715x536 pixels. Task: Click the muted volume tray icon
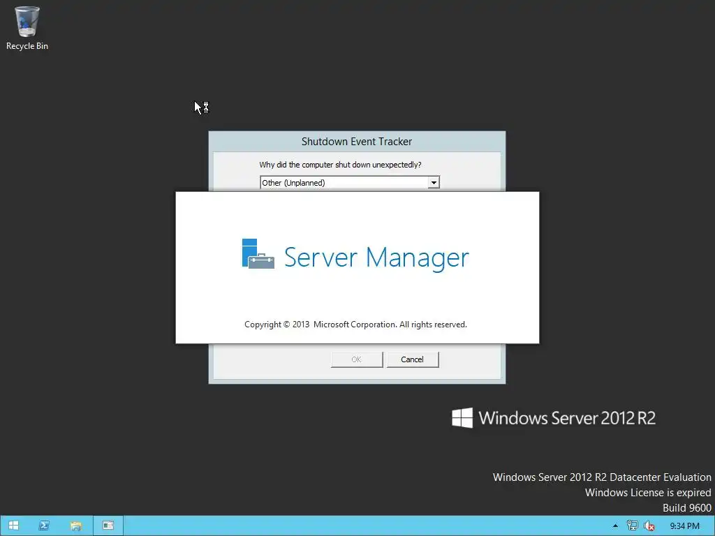(649, 526)
